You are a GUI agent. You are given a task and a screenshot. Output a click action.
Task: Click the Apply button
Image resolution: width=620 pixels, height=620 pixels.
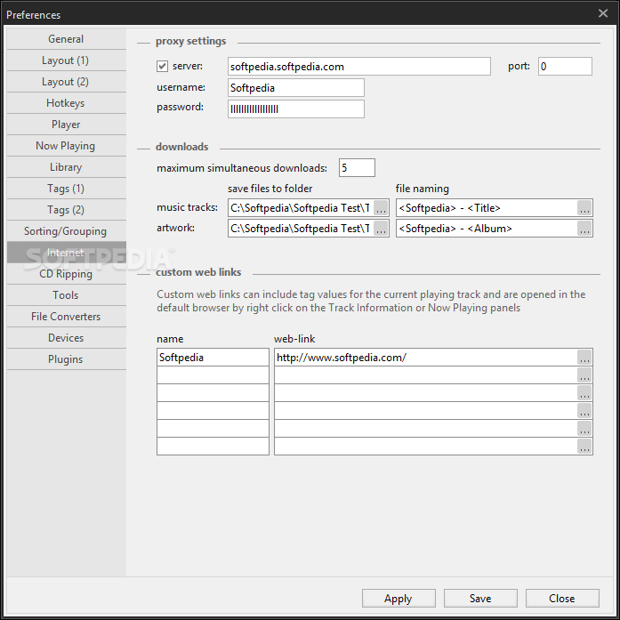pyautogui.click(x=399, y=599)
